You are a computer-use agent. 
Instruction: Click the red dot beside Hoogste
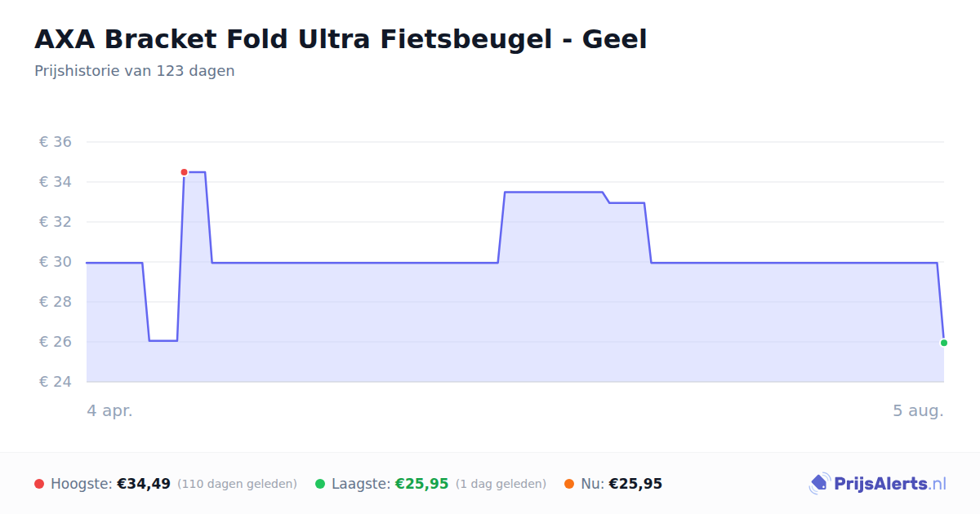point(39,484)
